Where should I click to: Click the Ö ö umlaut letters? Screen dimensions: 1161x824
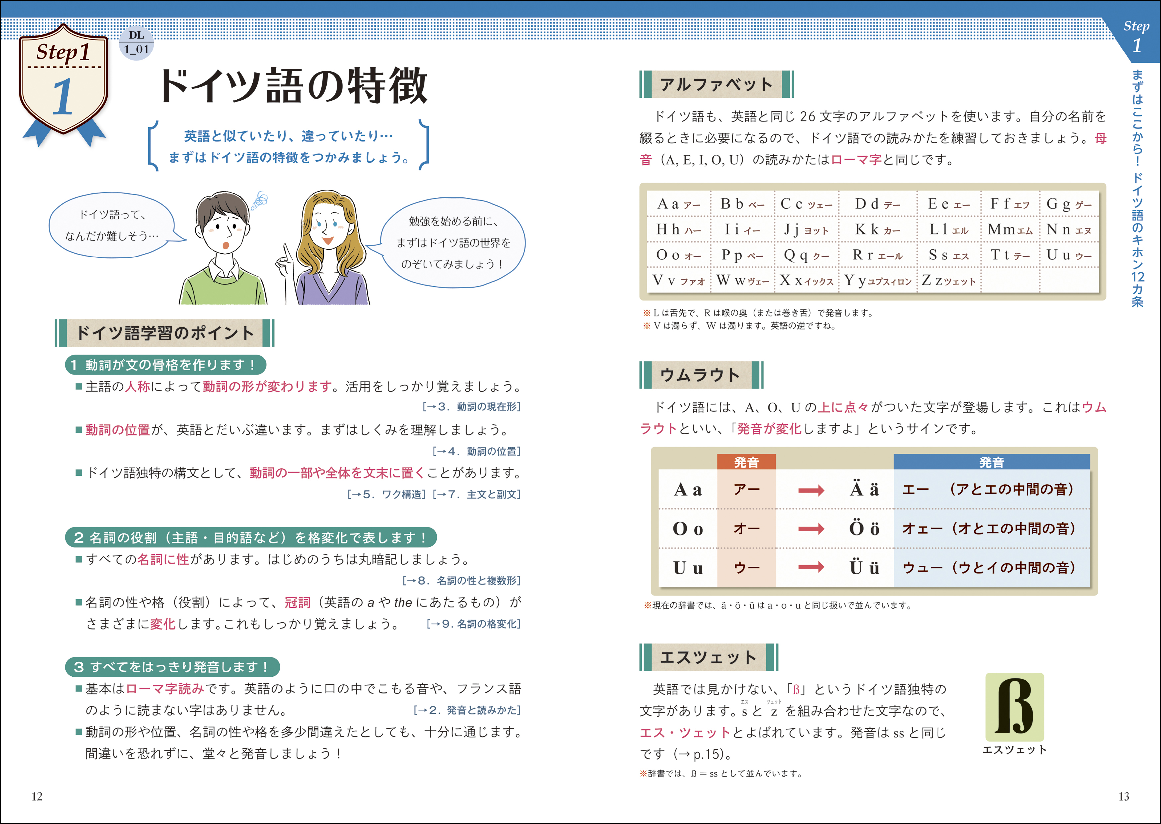[864, 528]
